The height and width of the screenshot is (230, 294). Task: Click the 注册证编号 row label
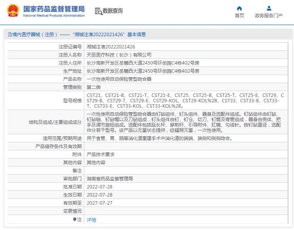(70, 47)
